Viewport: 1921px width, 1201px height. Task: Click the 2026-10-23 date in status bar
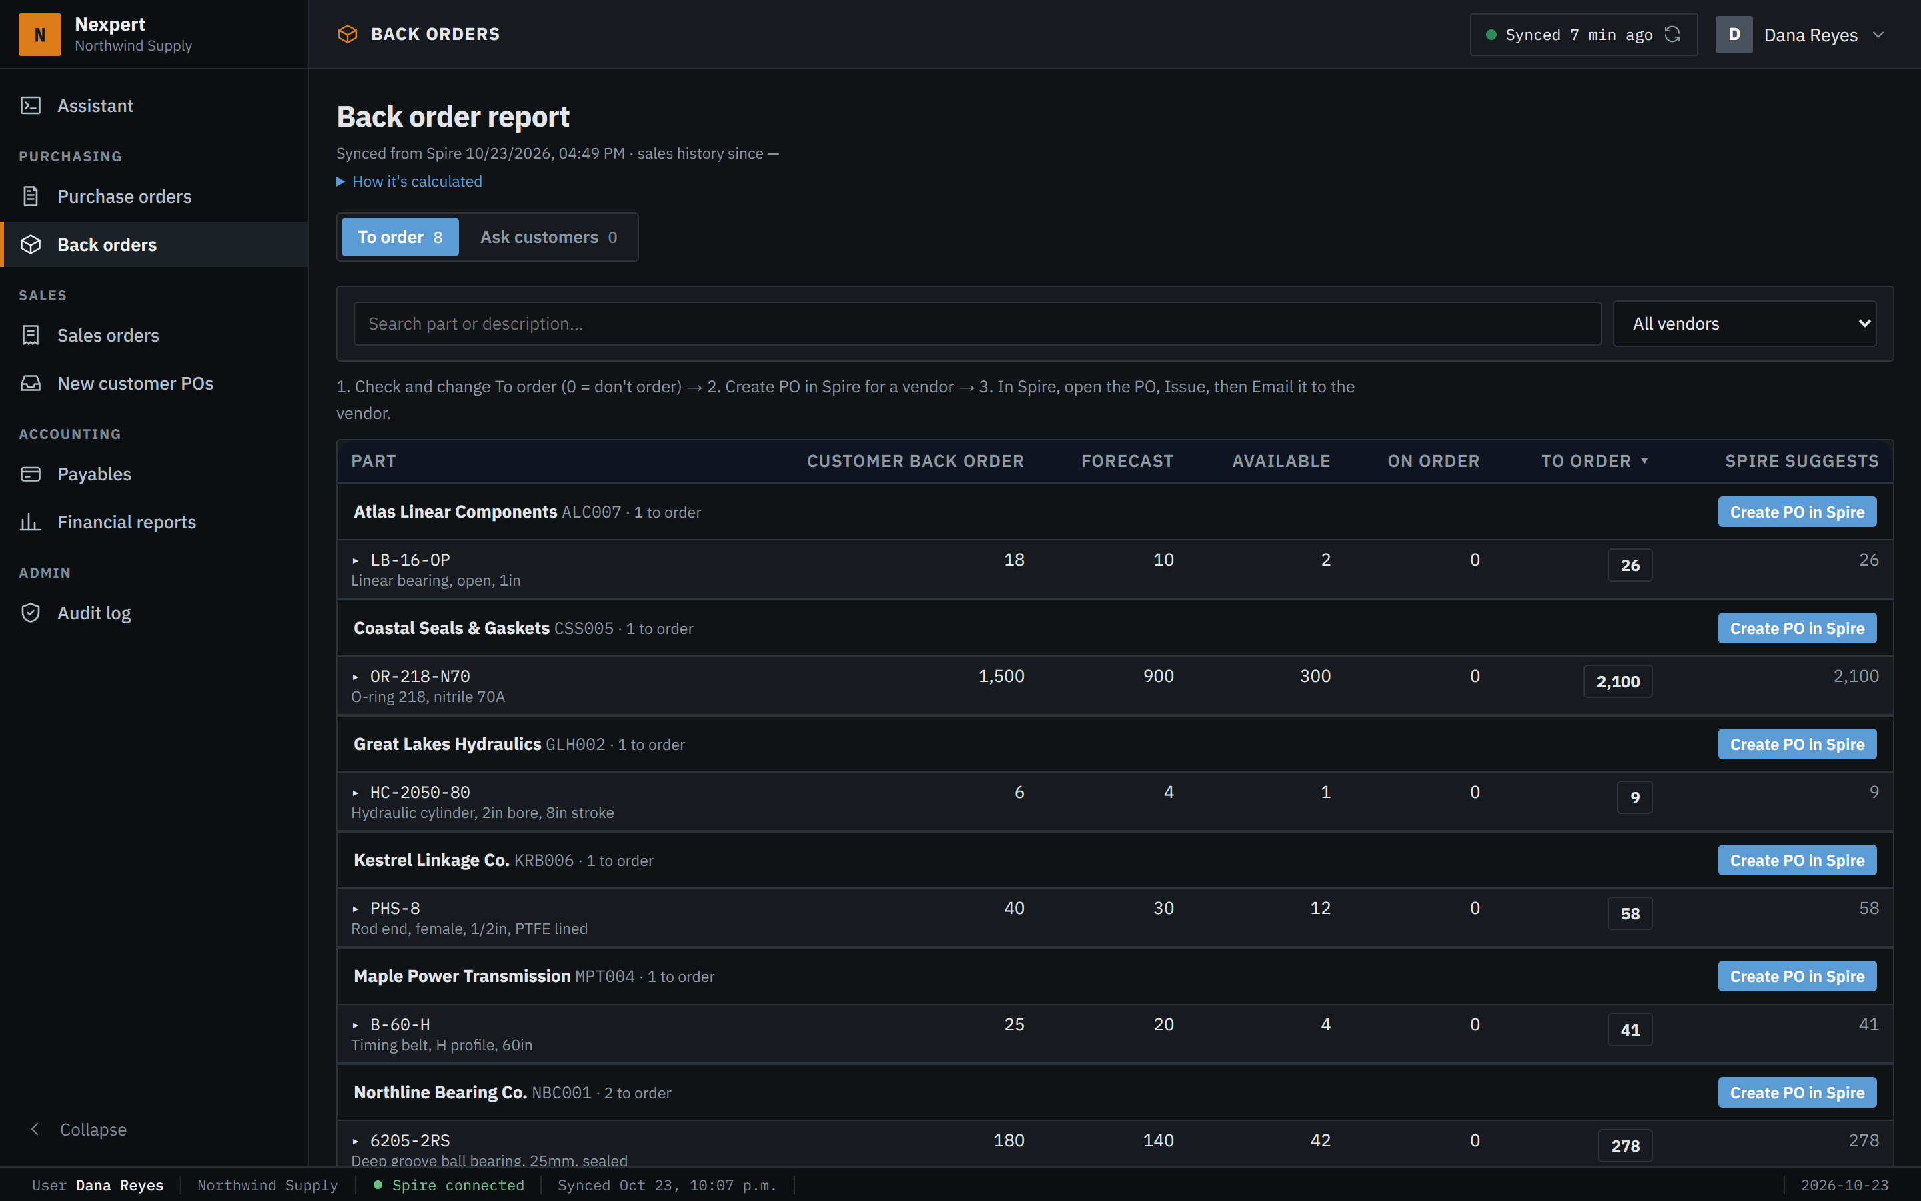coord(1844,1185)
